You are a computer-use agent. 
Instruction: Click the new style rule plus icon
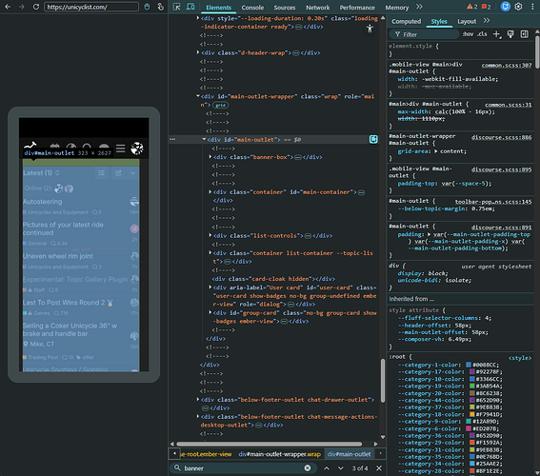click(496, 34)
